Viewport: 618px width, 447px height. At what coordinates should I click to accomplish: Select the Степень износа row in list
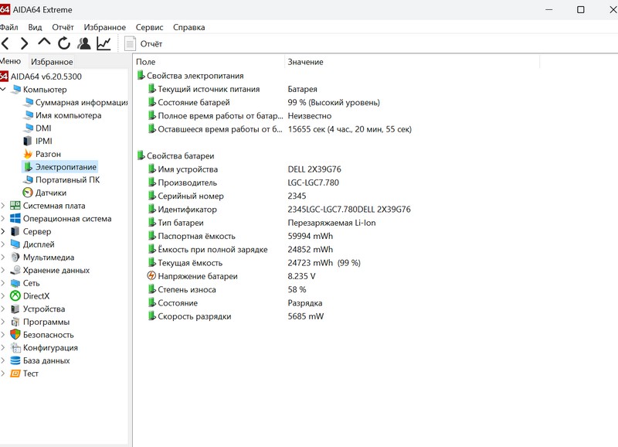coord(187,290)
